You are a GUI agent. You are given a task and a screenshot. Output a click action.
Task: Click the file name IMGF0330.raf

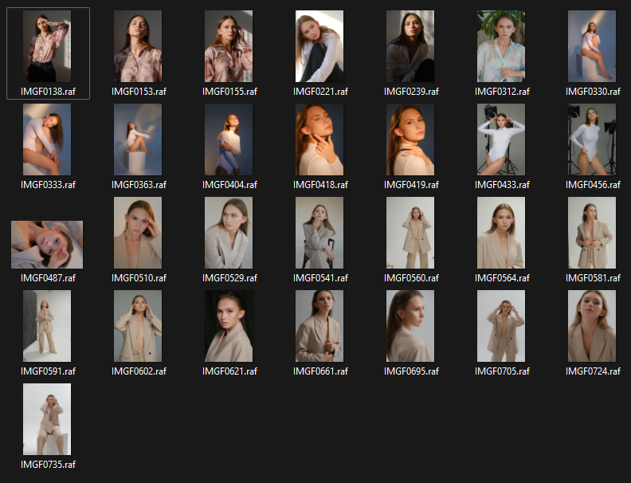(x=593, y=92)
